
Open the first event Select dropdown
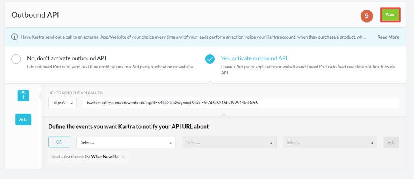126,142
